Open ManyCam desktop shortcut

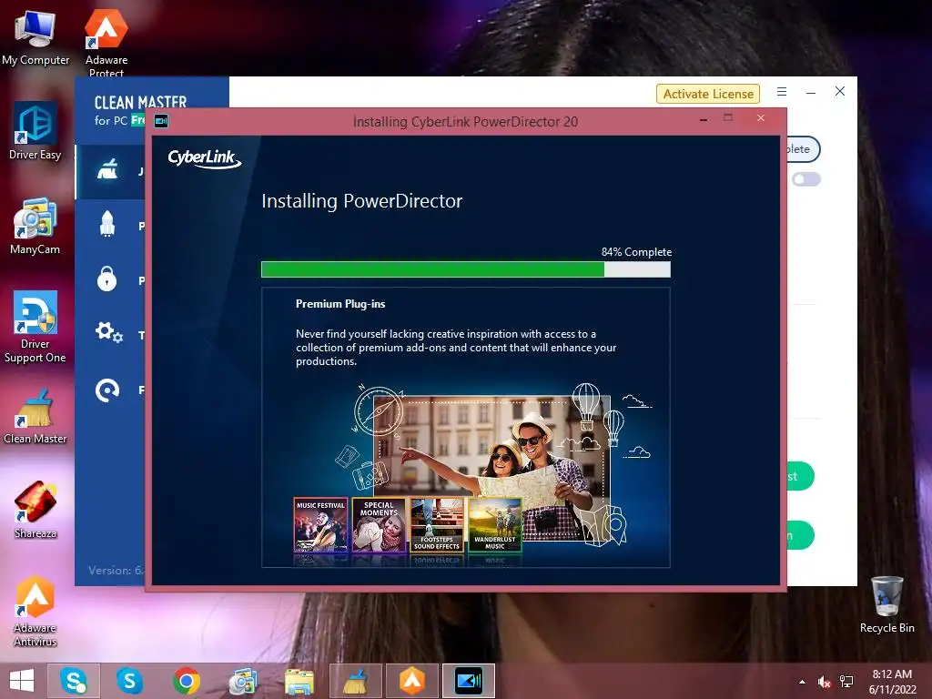tap(35, 226)
